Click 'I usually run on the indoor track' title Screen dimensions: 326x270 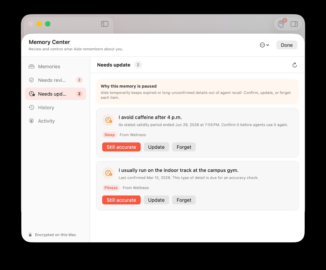click(178, 170)
